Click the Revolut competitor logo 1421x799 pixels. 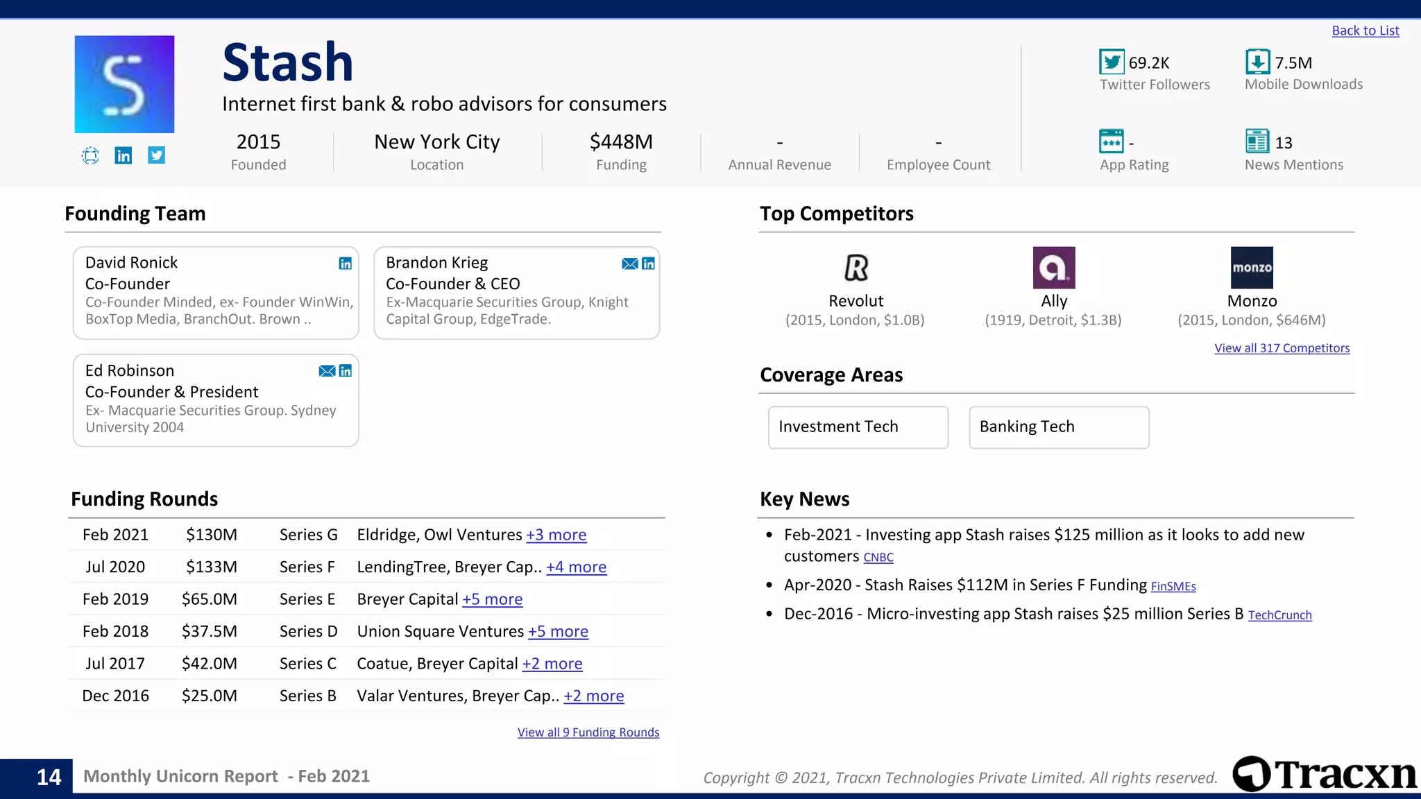coord(856,268)
